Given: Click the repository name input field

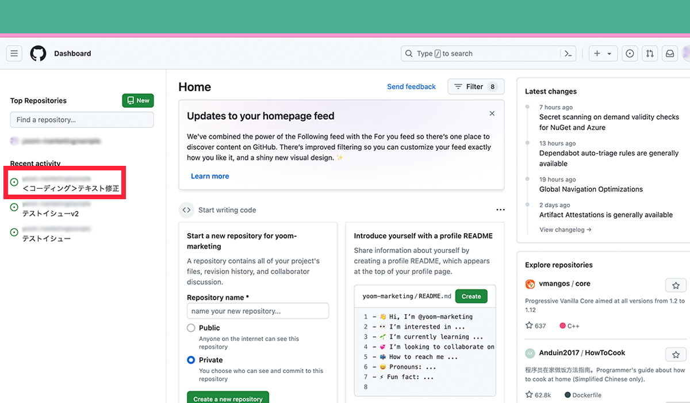Looking at the screenshot, I should point(258,311).
